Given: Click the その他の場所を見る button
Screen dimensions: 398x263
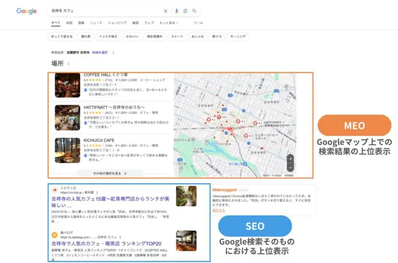Looking at the screenshot, I should tap(110, 173).
